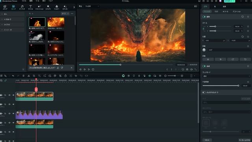Image resolution: width=252 pixels, height=142 pixels.
Task: Click the snapshot camera icon under preview
Action: click(187, 69)
